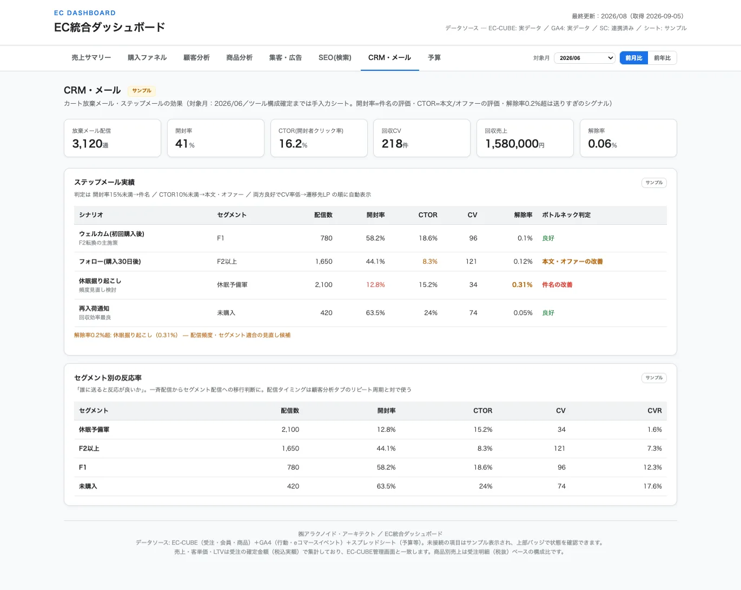The image size is (741, 590).
Task: Click the 未購入 row in segment table
Action: point(370,486)
